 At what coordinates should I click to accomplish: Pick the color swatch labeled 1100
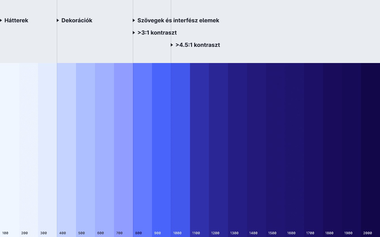coord(199,150)
